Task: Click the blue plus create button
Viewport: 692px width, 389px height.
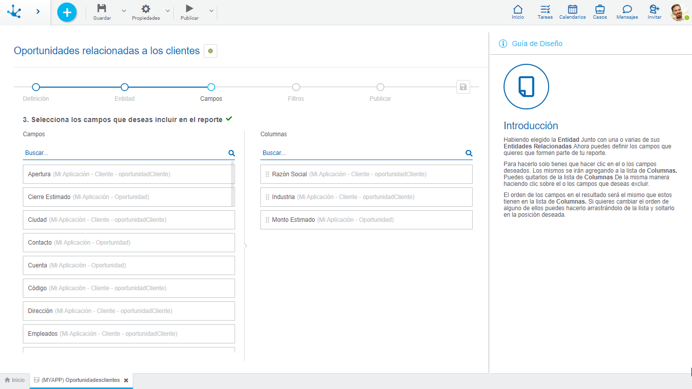Action: pyautogui.click(x=67, y=12)
